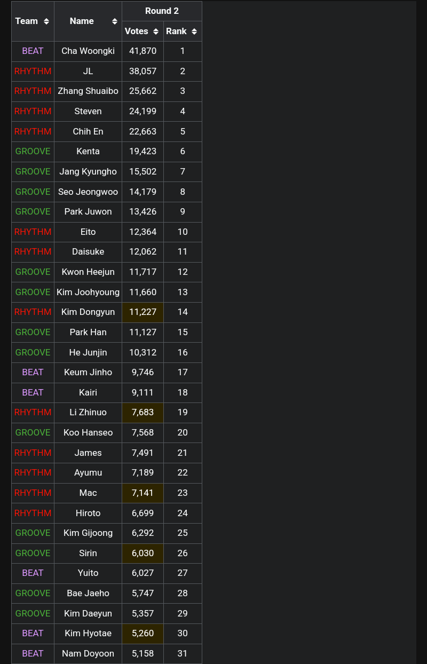Click the sort arrows beside Name
This screenshot has width=427, height=664.
point(115,21)
